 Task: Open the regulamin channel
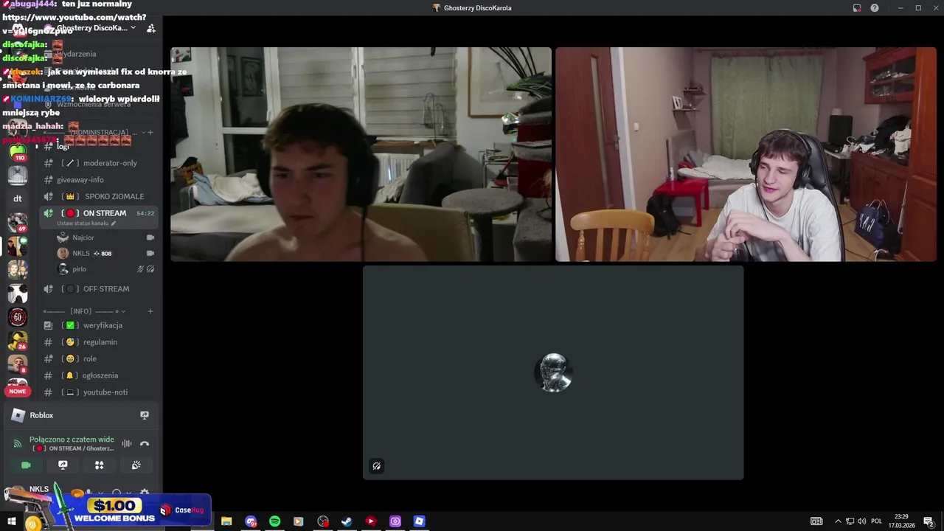[97, 342]
